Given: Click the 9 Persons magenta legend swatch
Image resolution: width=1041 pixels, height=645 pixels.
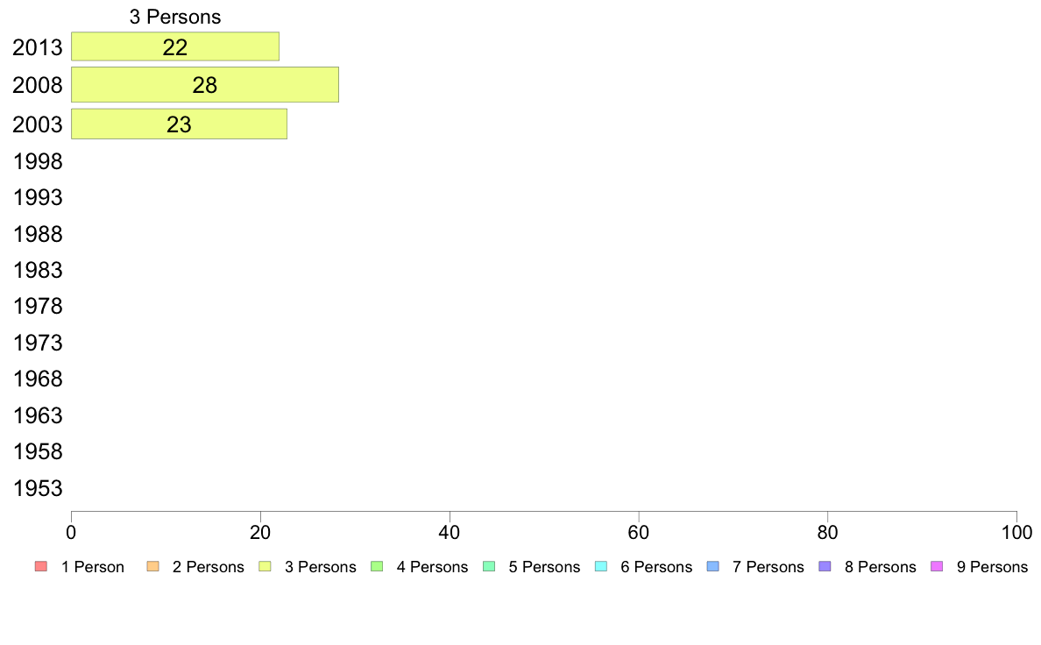Looking at the screenshot, I should point(937,567).
